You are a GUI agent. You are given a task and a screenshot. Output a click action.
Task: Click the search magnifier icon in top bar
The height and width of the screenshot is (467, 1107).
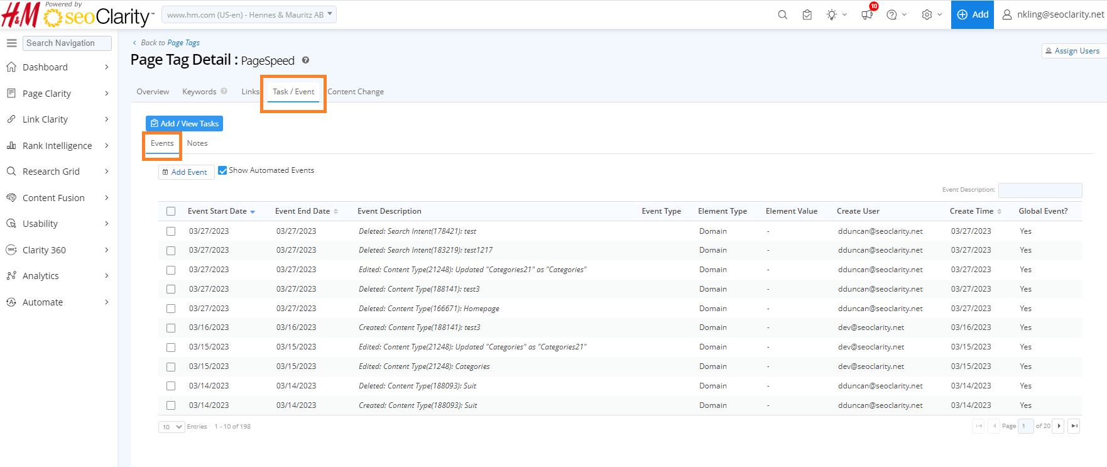coord(782,14)
